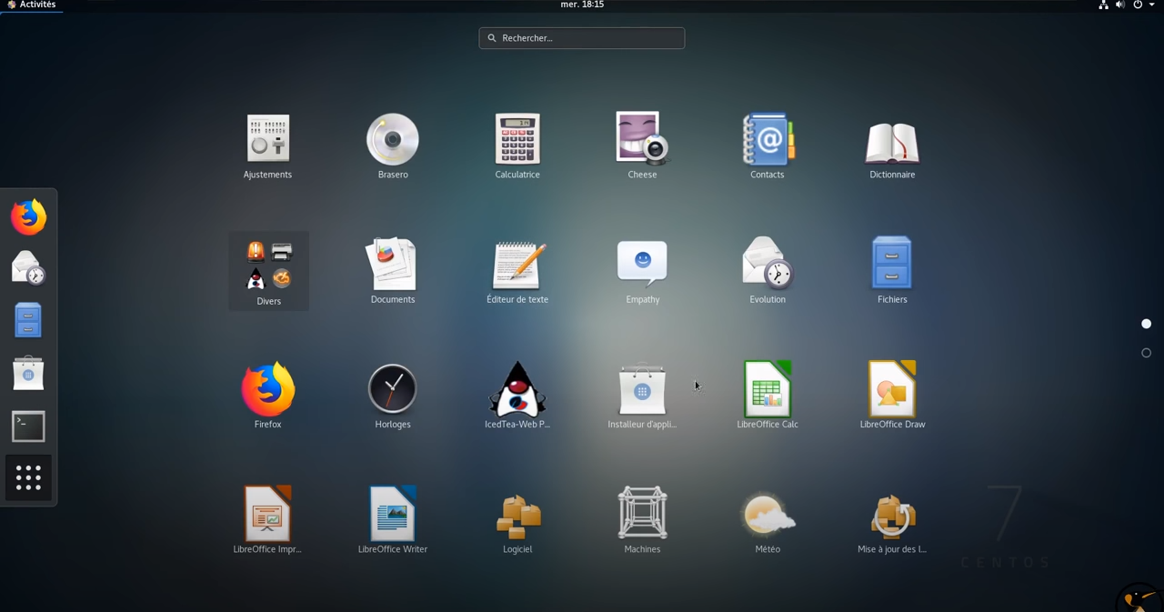
Task: Click the Activités button in top bar
Action: coord(32,5)
